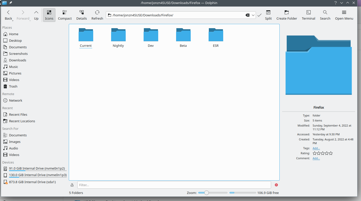The width and height of the screenshot is (361, 201).
Task: Clear the location bar text
Action: [247, 15]
